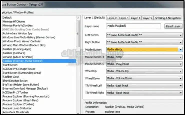Select the Default profile in list
Image resolution: width=185 pixels, height=115 pixels.
[x=8, y=18]
